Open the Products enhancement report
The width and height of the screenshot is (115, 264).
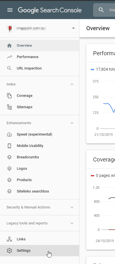40,180
